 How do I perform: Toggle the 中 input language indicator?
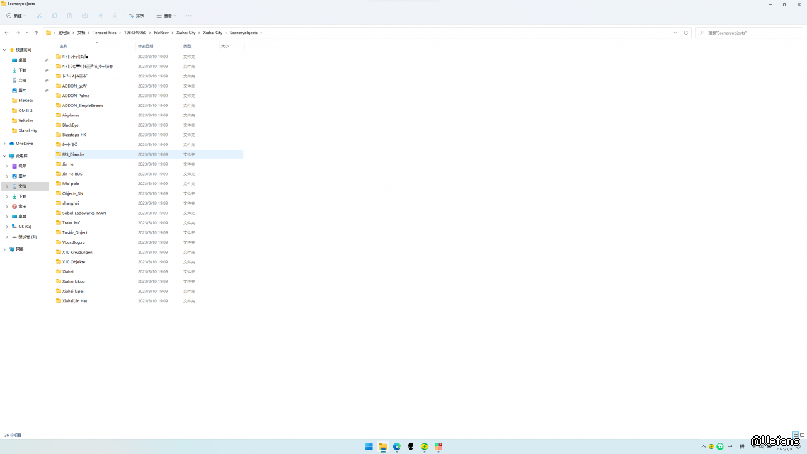point(730,446)
